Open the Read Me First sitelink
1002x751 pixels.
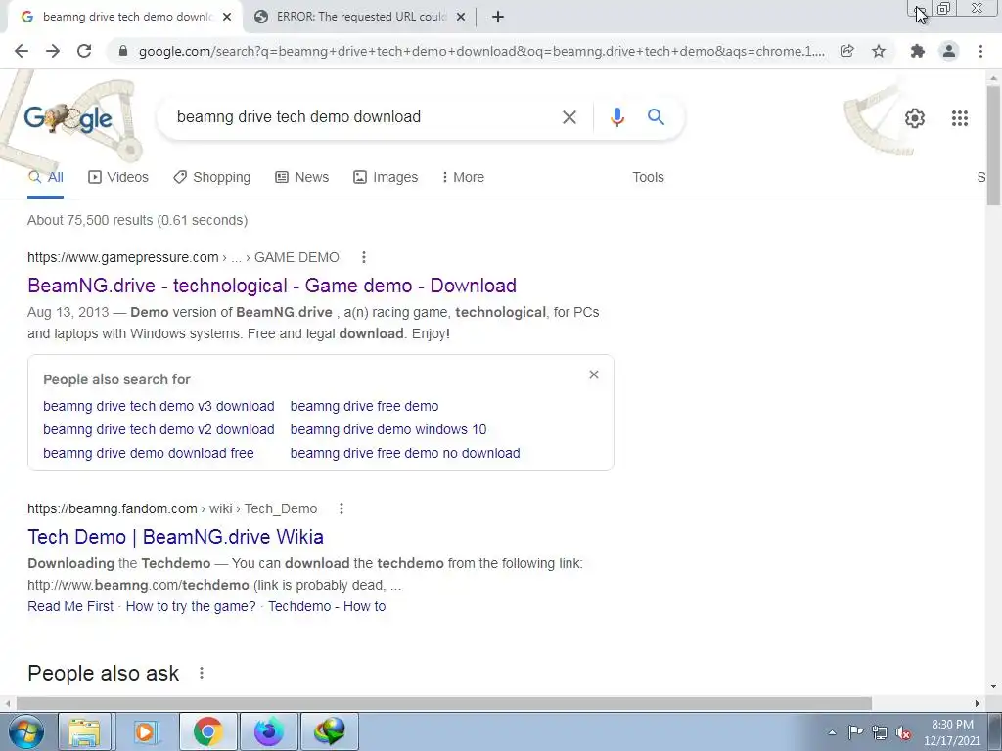pos(70,606)
